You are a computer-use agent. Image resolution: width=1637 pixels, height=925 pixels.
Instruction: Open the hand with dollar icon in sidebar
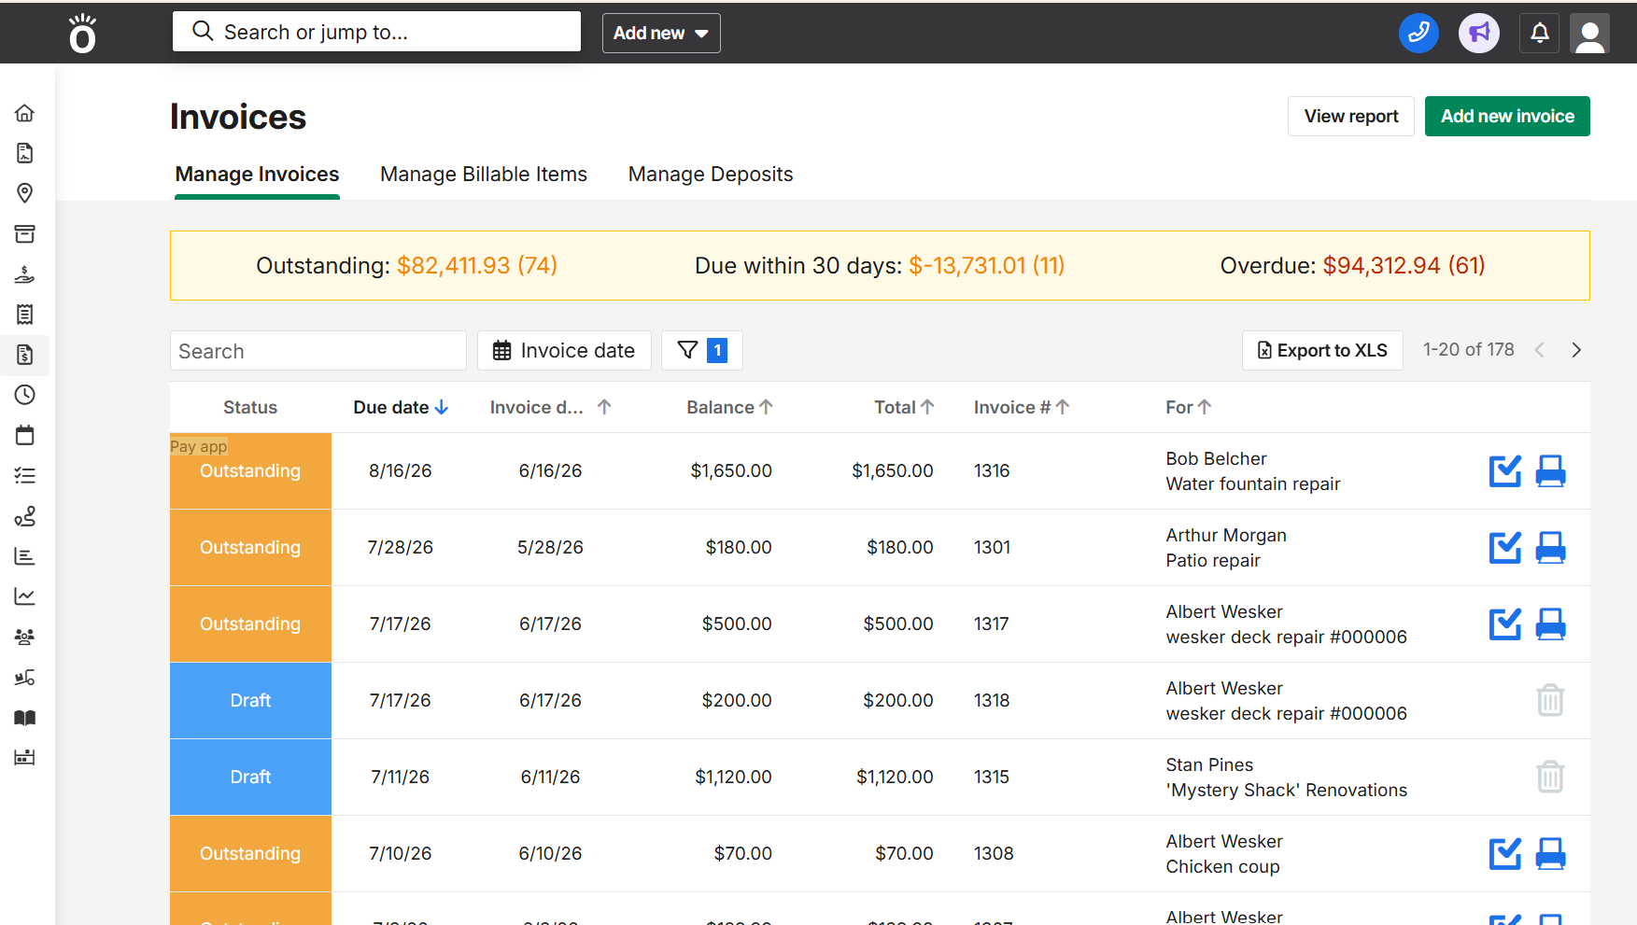[x=25, y=274]
